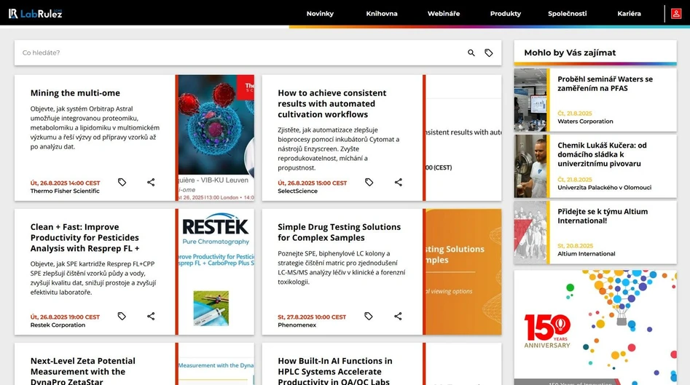Switch to Webináře section
The width and height of the screenshot is (690, 385).
tap(444, 14)
